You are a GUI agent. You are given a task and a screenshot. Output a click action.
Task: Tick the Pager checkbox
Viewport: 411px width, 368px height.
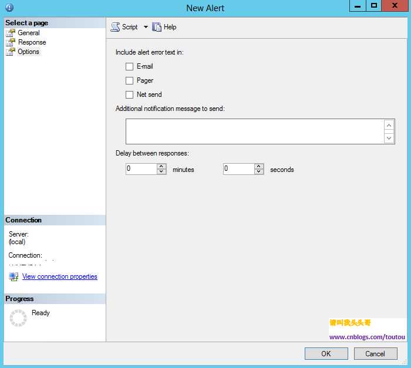pyautogui.click(x=129, y=80)
